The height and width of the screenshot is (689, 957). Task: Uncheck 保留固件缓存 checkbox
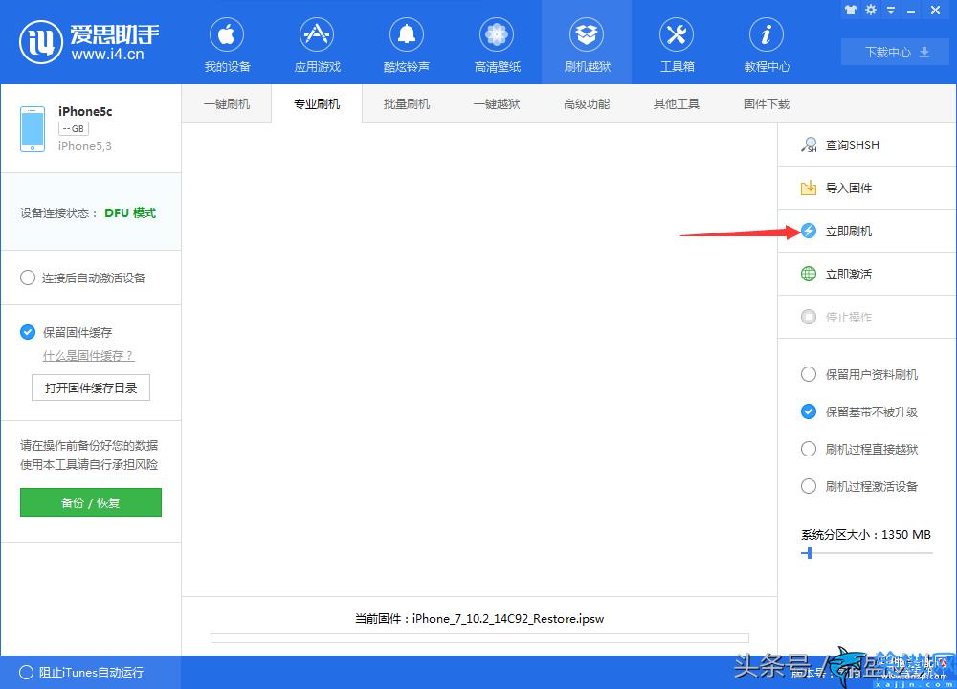pyautogui.click(x=28, y=332)
